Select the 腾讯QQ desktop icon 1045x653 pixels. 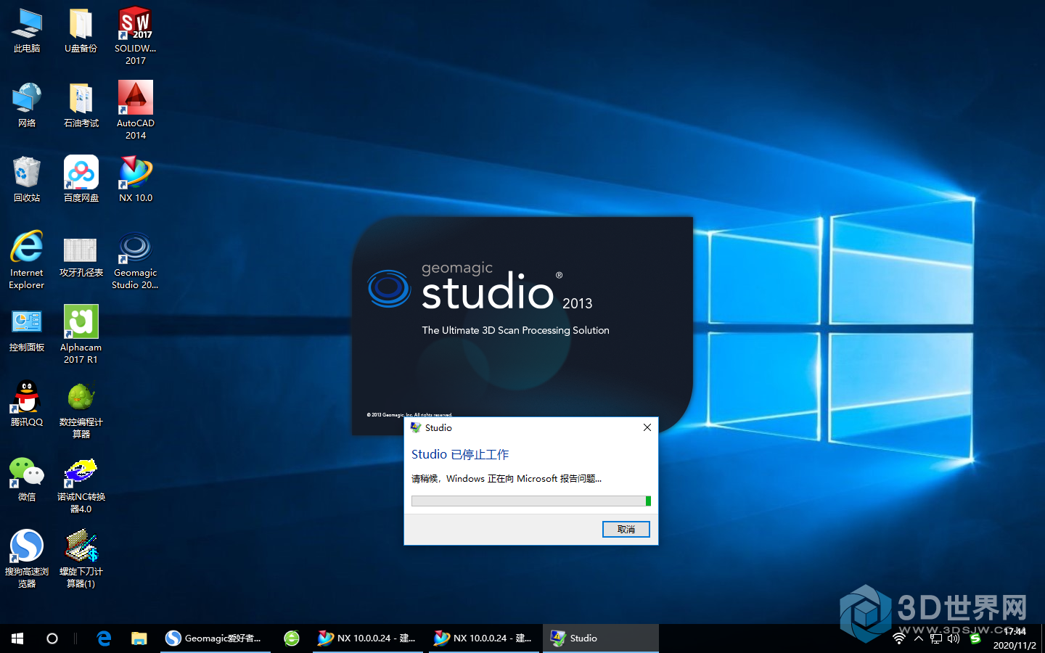tap(27, 403)
